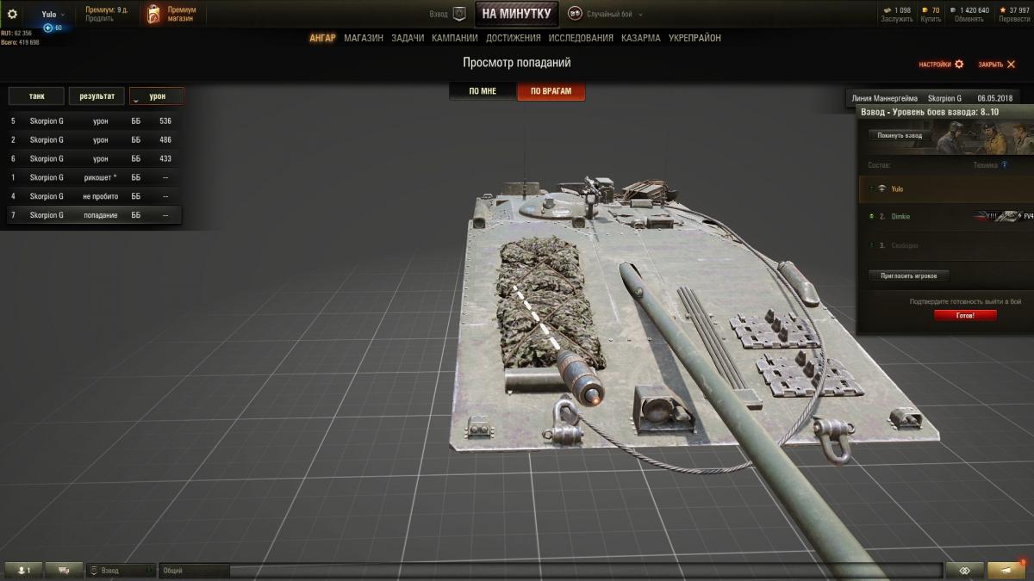Click Перевести under the free experience counter
The image size is (1034, 581).
pyautogui.click(x=1014, y=19)
